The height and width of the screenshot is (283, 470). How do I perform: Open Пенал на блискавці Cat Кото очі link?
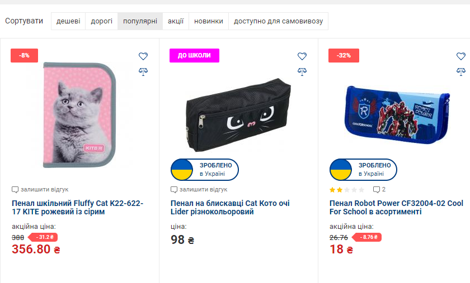[230, 208]
